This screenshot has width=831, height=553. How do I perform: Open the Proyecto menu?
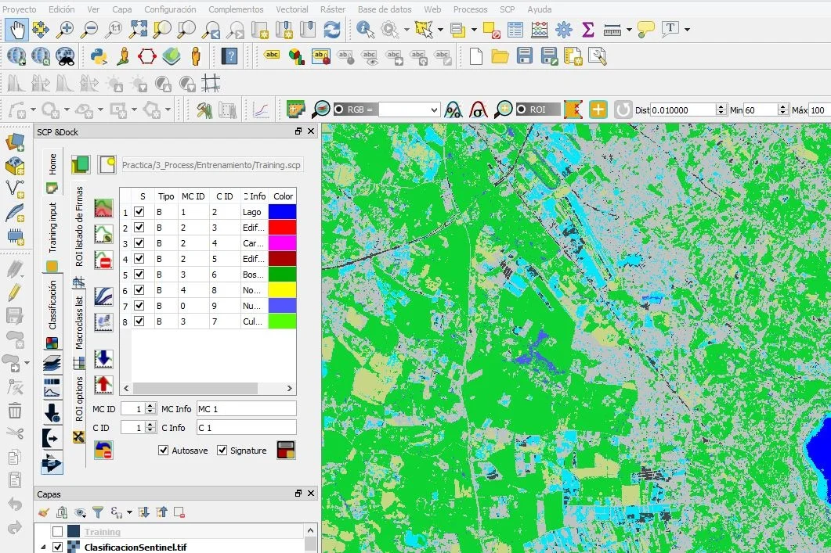click(20, 9)
